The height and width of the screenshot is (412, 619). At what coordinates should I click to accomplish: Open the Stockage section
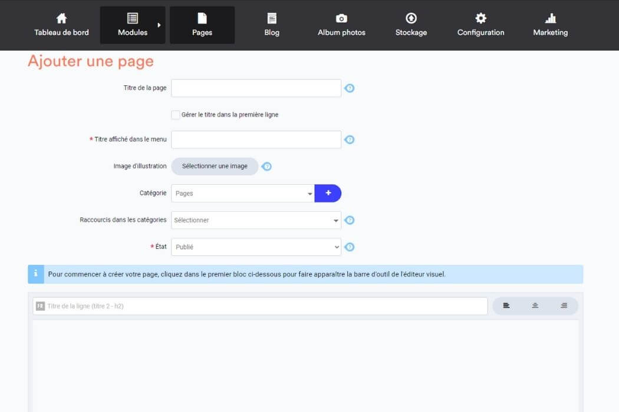pyautogui.click(x=411, y=25)
